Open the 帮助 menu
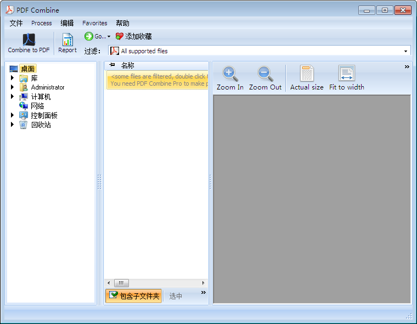This screenshot has height=324, width=417. point(122,23)
